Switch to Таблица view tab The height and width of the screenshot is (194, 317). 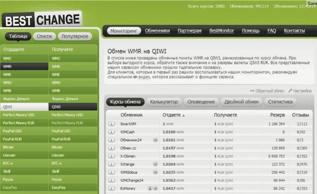click(18, 36)
